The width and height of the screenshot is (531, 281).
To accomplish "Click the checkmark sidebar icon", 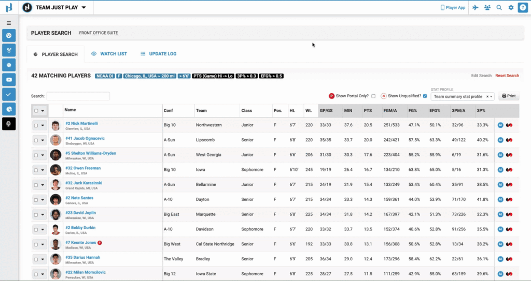I will pyautogui.click(x=9, y=95).
